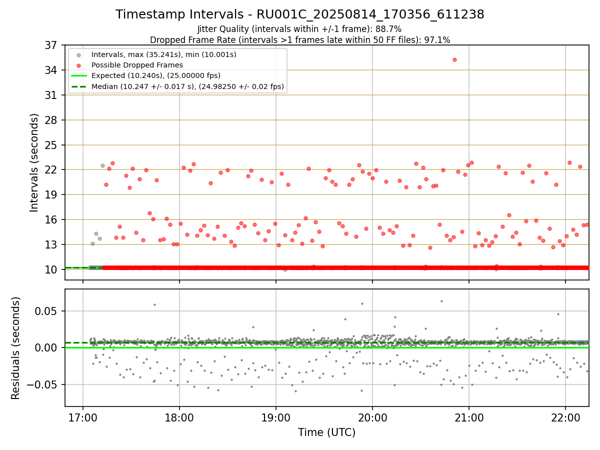Click the dashed green Median legend line sample
The height and width of the screenshot is (450, 600).
79,86
